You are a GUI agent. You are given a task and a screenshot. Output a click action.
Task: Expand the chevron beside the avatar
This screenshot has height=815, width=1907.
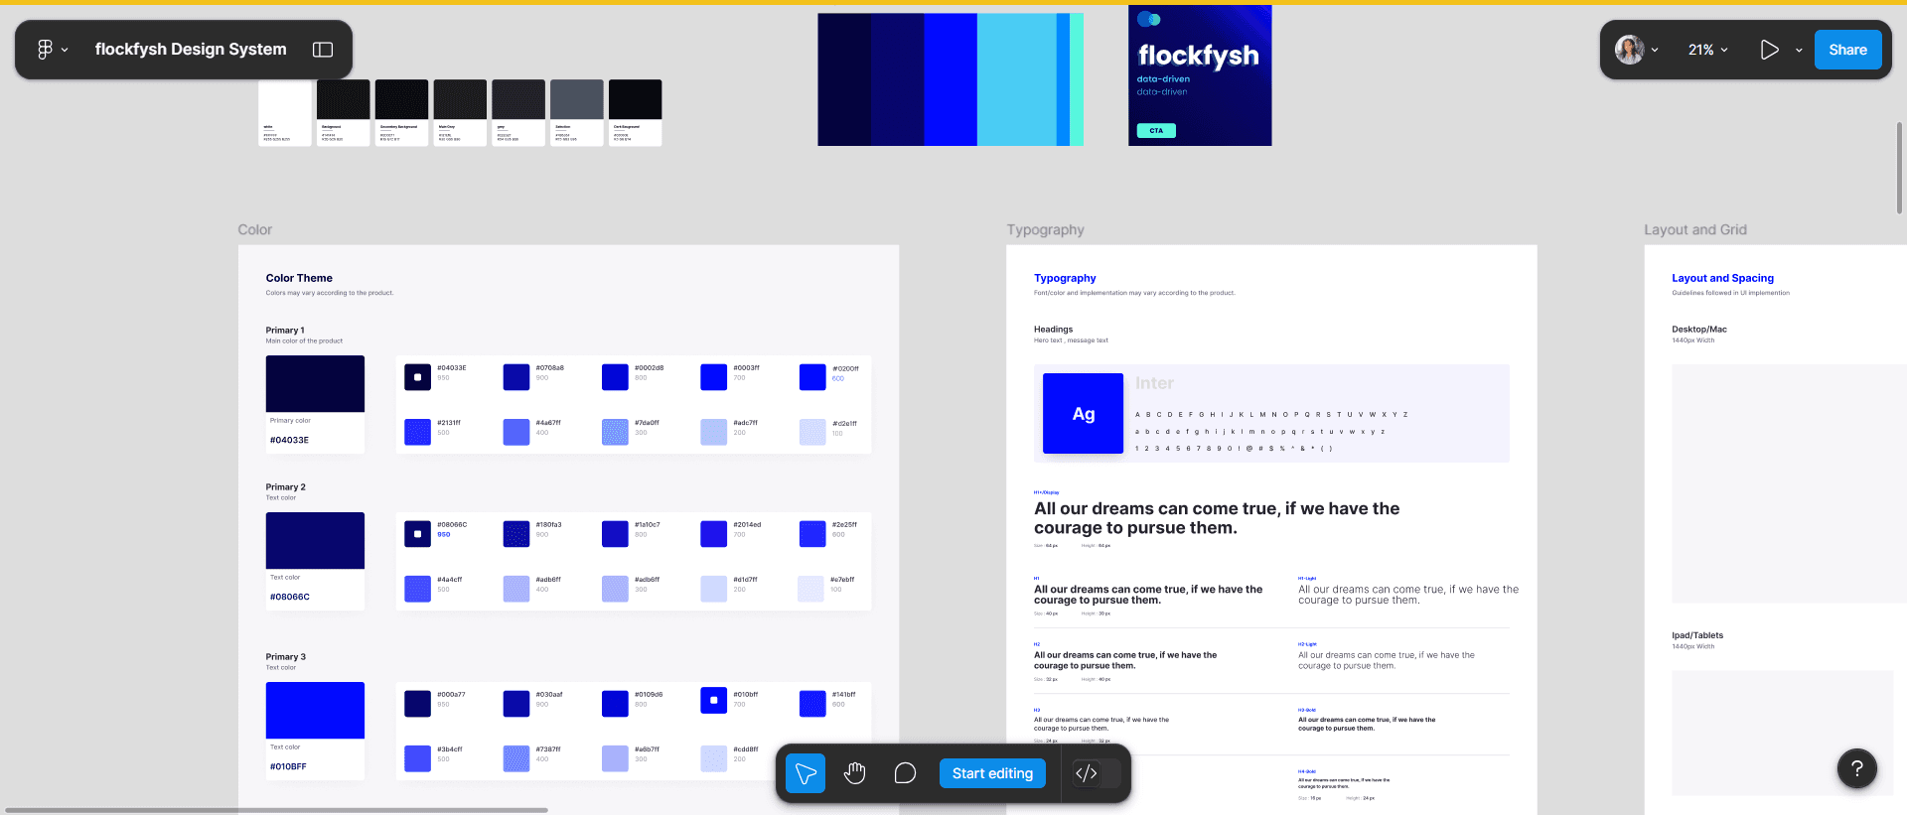1655,50
